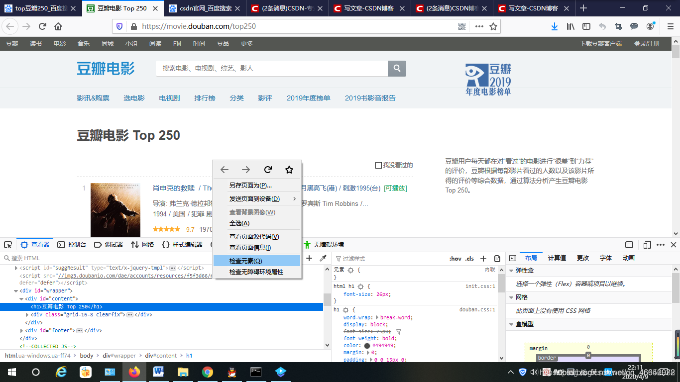Toggle the sidebar pane icon beside the 布局 tab
The height and width of the screenshot is (382, 680).
point(512,258)
